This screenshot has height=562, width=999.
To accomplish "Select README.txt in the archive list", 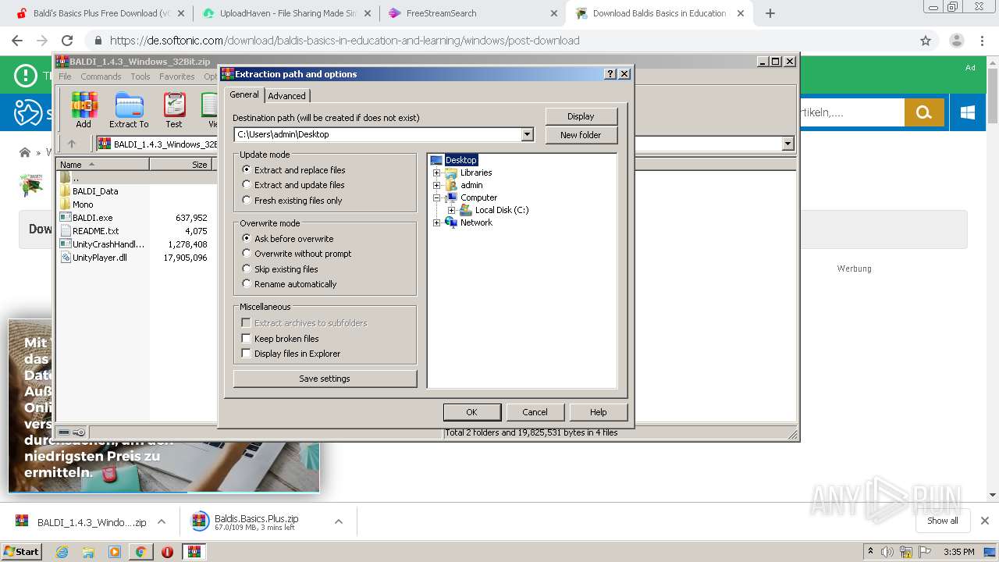I will click(x=95, y=231).
